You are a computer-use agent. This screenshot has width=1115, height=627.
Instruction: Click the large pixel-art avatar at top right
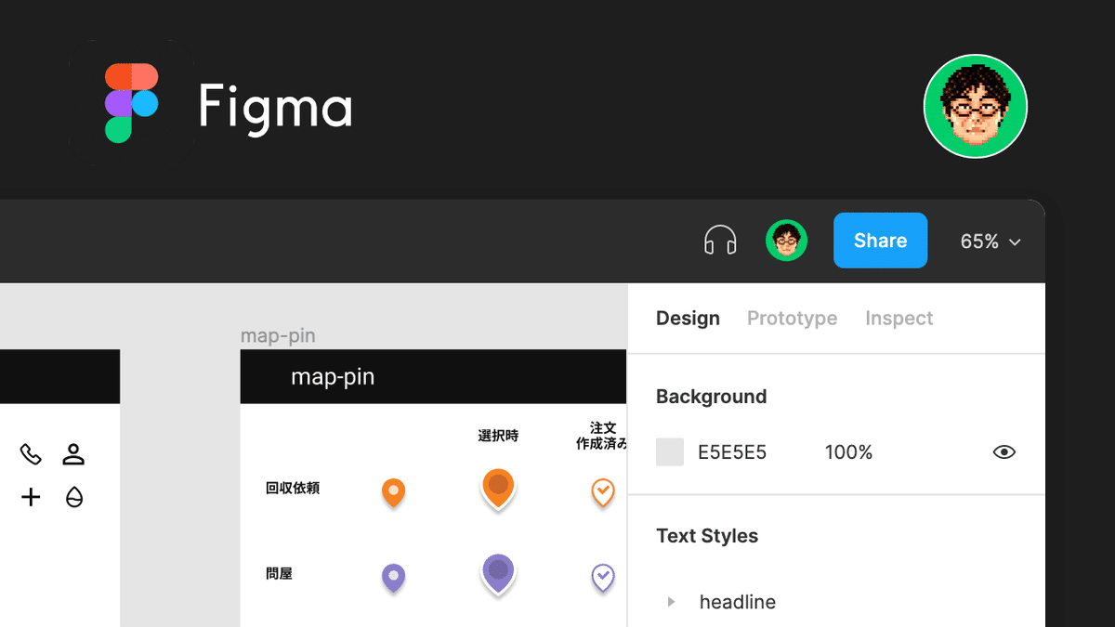976,105
